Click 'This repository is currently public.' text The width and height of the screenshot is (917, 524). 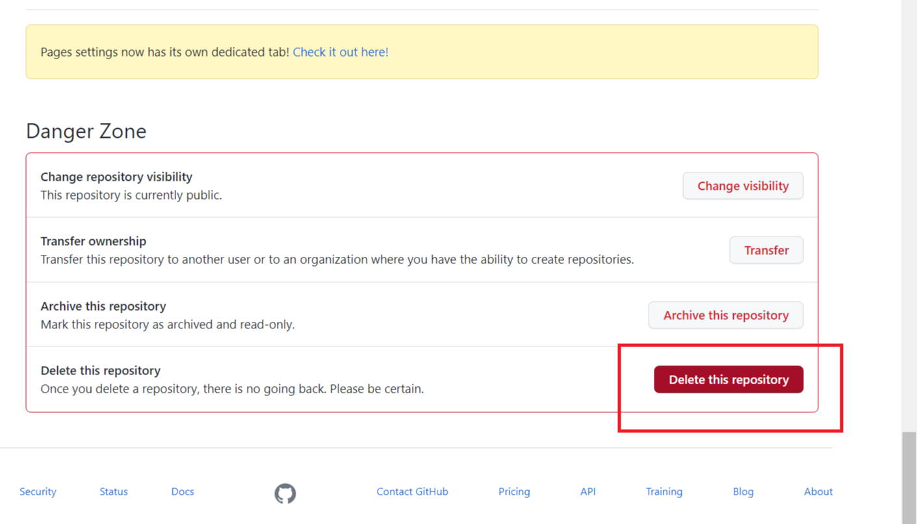tap(131, 195)
